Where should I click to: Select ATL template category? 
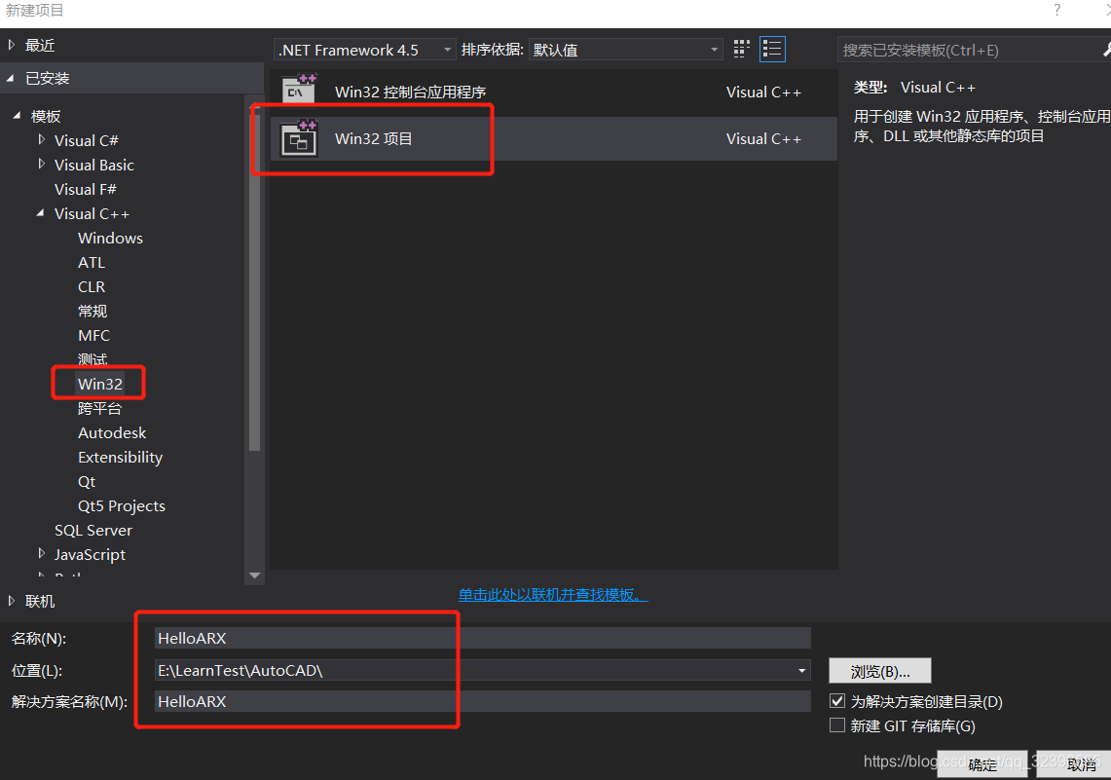pyautogui.click(x=92, y=262)
